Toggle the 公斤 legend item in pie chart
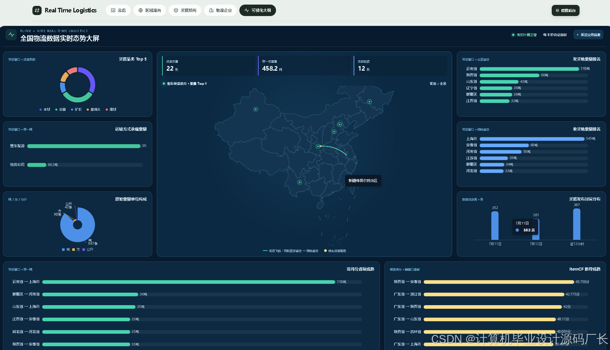 [x=88, y=250]
